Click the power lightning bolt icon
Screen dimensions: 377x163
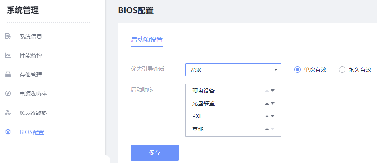click(x=8, y=94)
